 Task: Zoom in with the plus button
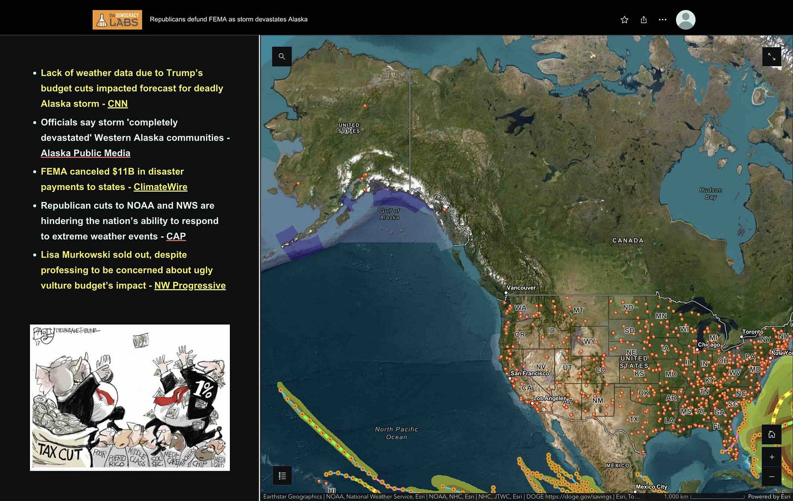772,457
